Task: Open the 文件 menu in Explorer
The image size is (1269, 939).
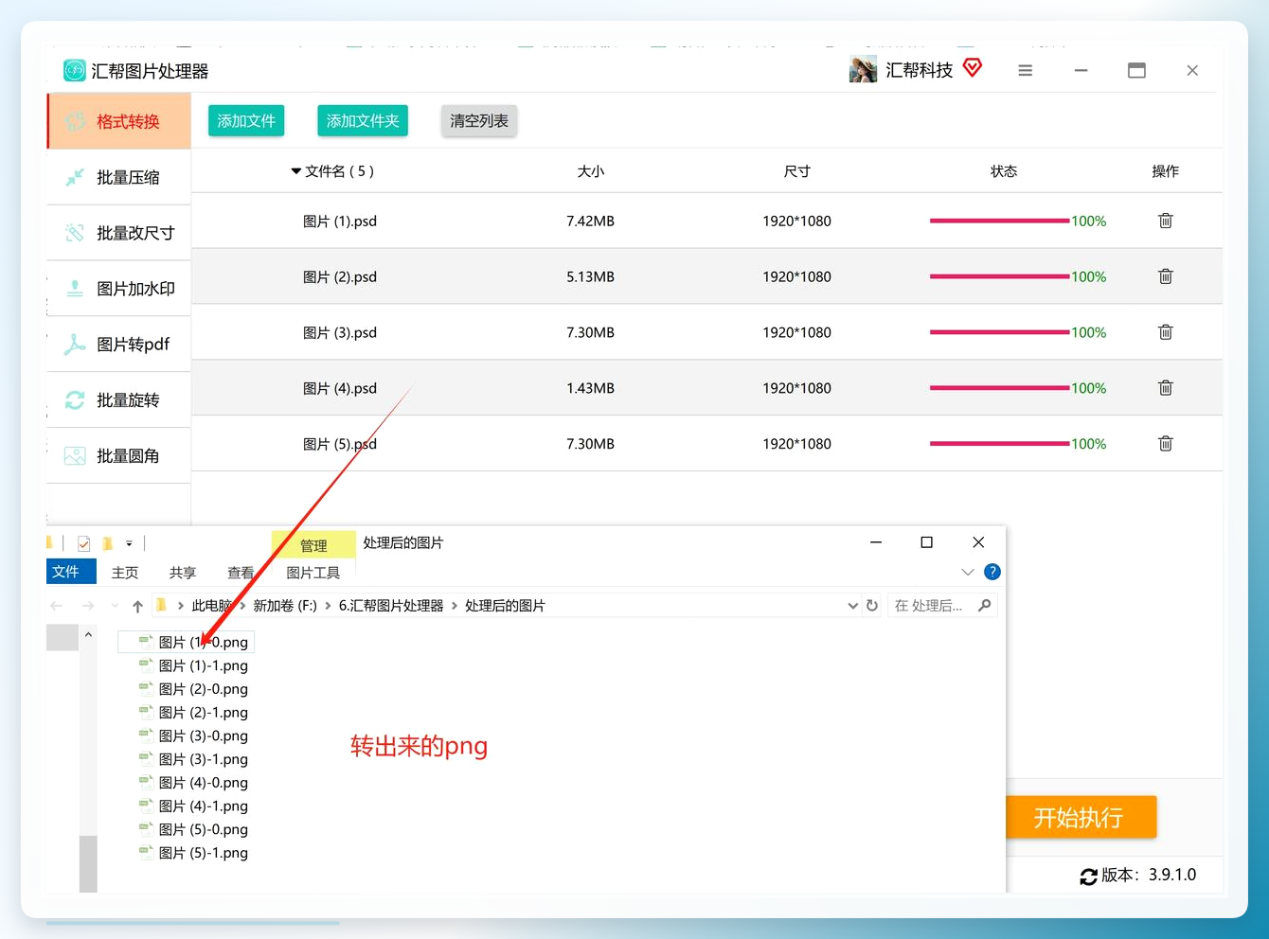Action: click(x=71, y=572)
